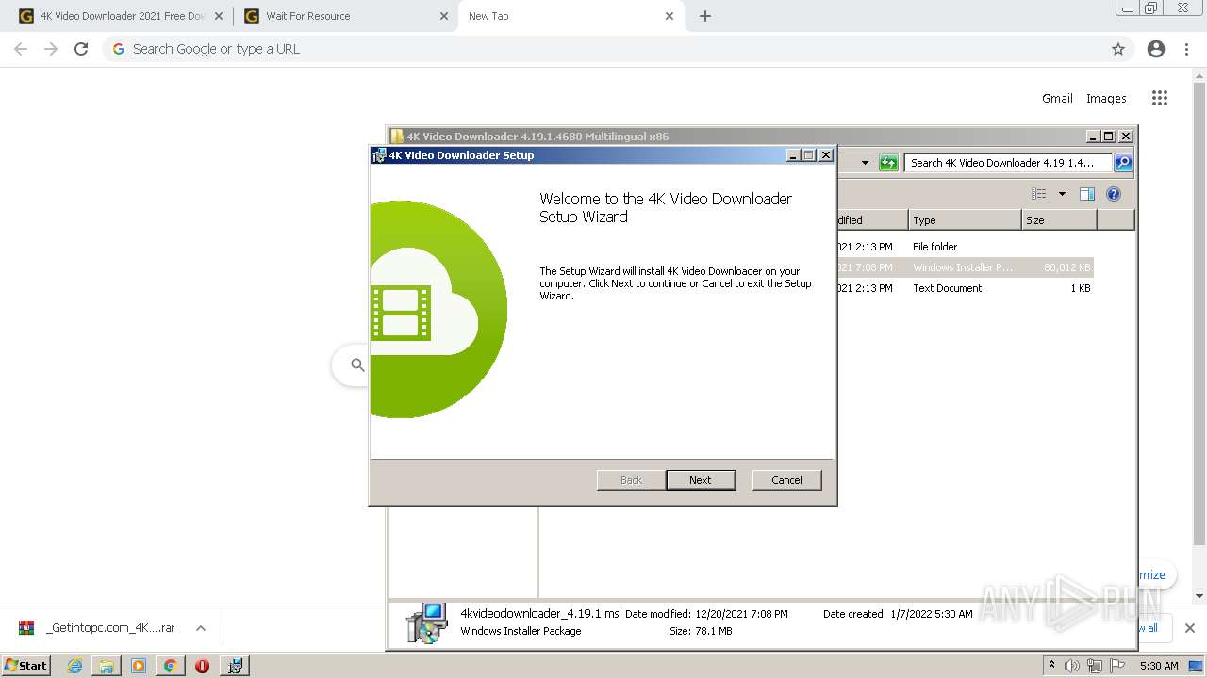This screenshot has width=1207, height=678.
Task: Close the Chrome downloads bar
Action: (1189, 628)
